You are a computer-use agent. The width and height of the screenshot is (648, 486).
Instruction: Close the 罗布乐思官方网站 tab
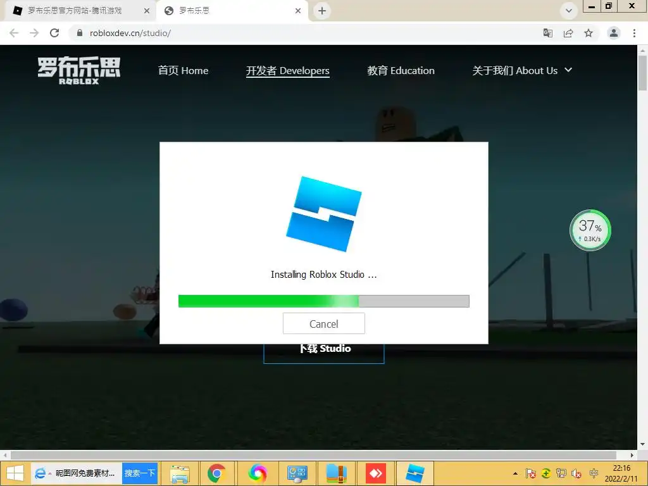click(147, 11)
